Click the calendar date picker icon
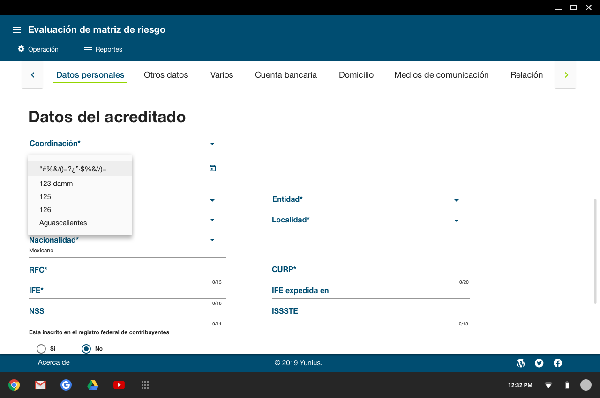Screen dimensions: 600x398 click(x=212, y=168)
